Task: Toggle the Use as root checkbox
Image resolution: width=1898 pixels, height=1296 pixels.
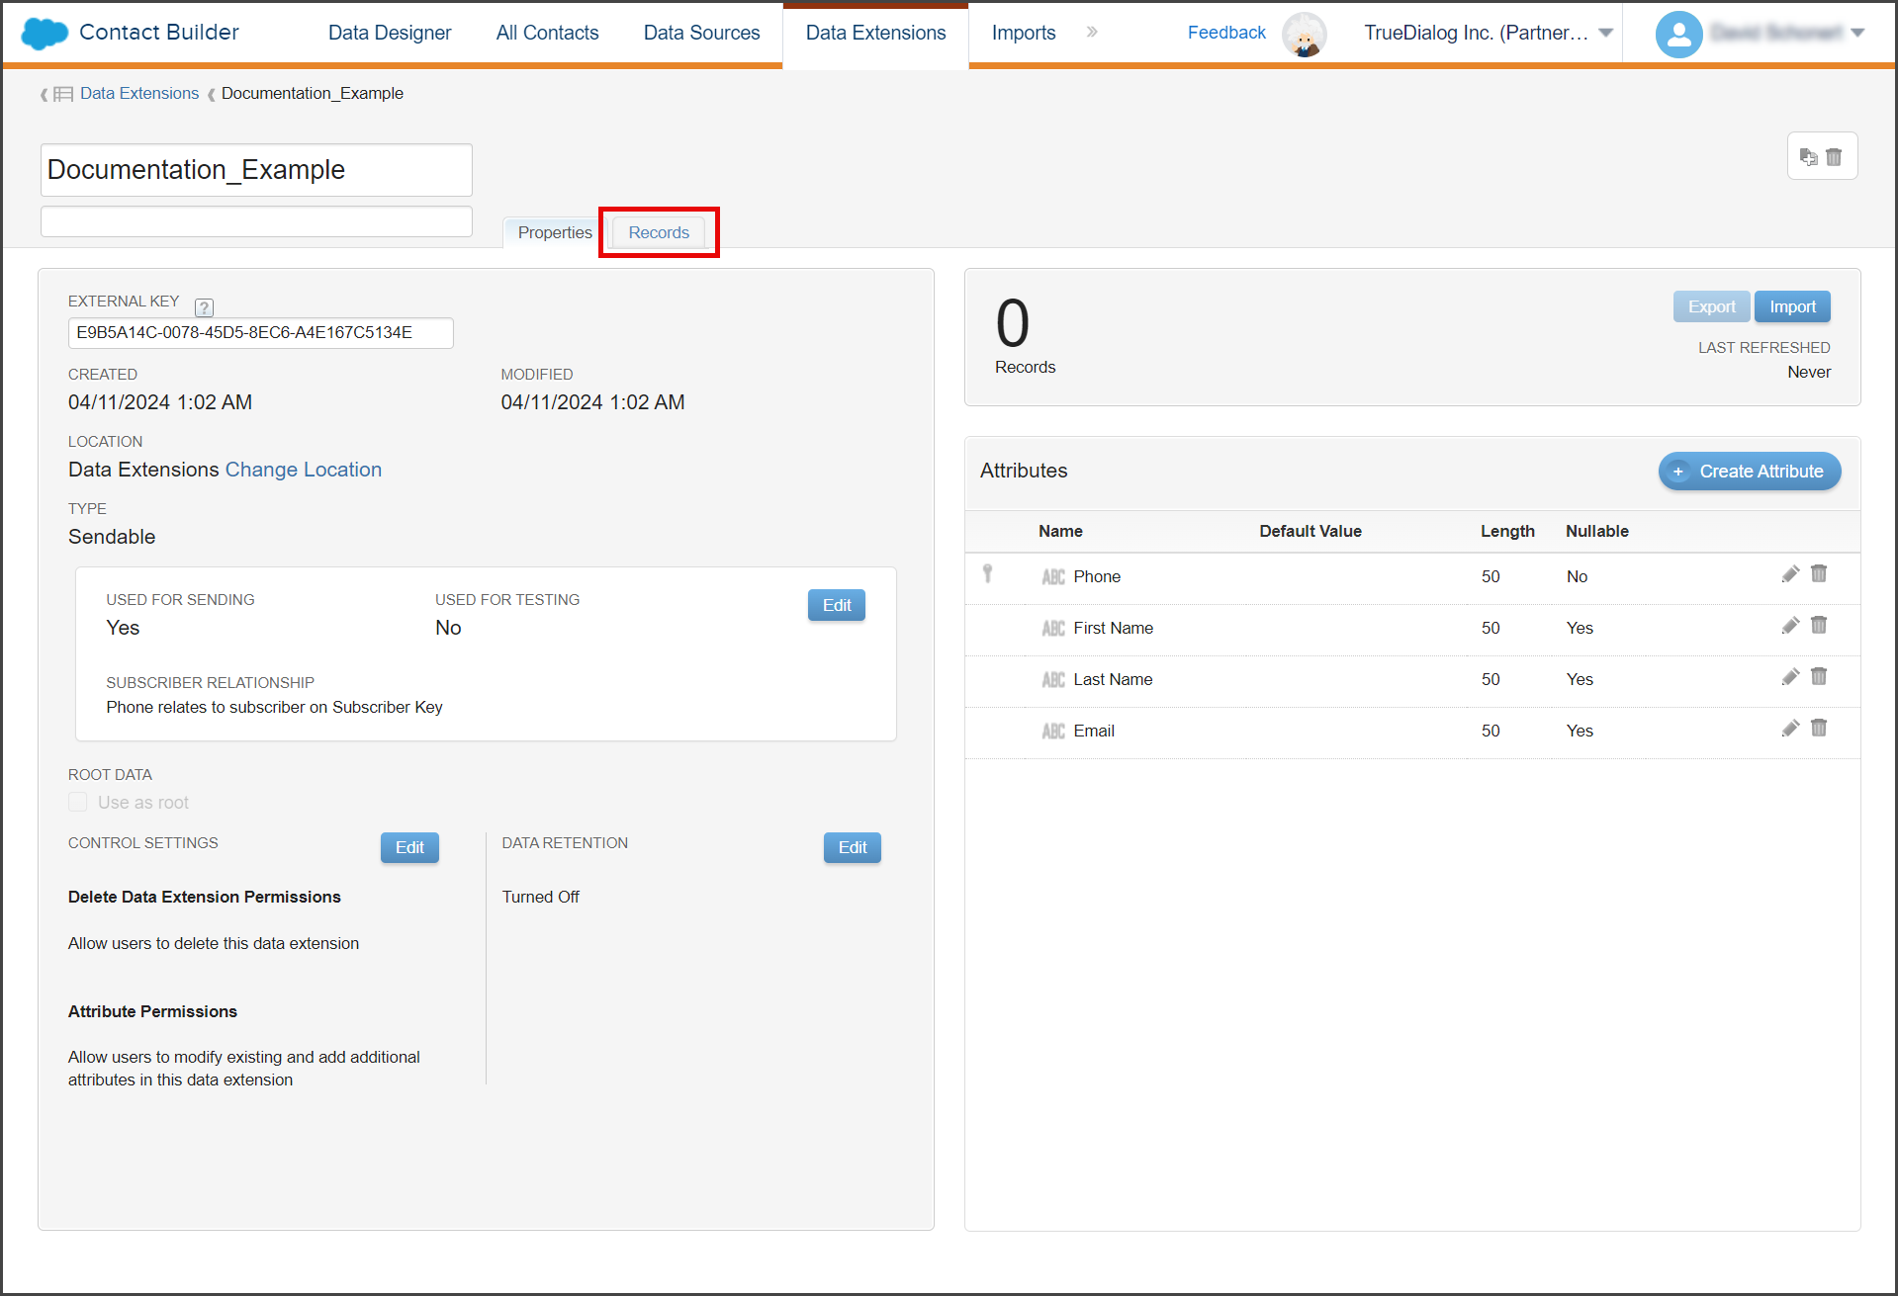Action: pos(78,802)
